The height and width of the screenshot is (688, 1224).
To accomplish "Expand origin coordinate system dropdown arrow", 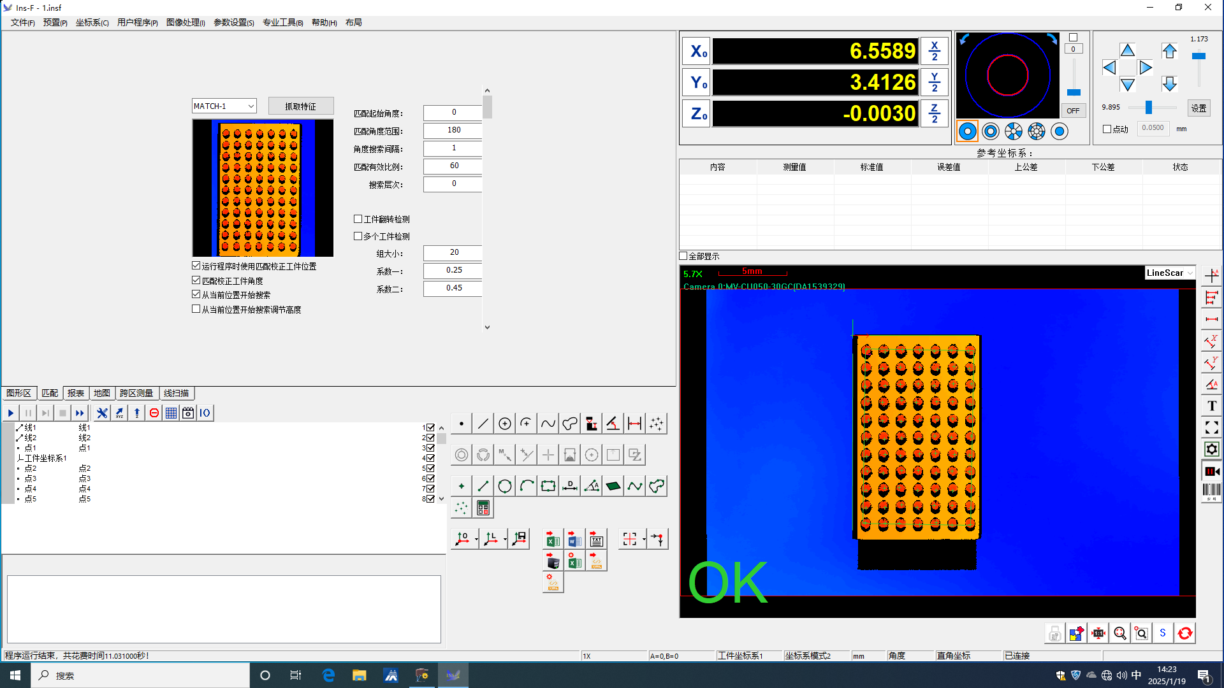I will [x=476, y=540].
